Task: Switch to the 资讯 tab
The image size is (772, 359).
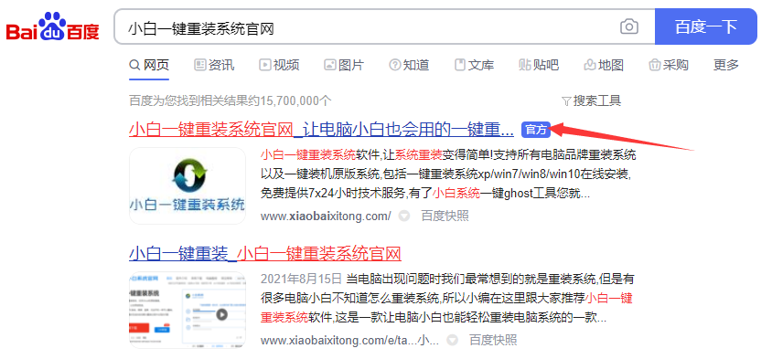Action: [x=214, y=65]
